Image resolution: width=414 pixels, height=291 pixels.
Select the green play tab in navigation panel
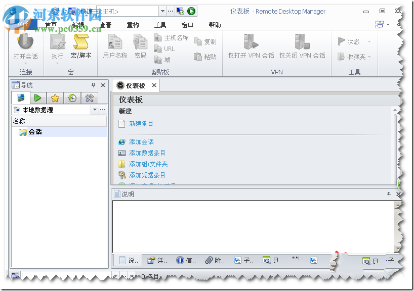pos(38,98)
